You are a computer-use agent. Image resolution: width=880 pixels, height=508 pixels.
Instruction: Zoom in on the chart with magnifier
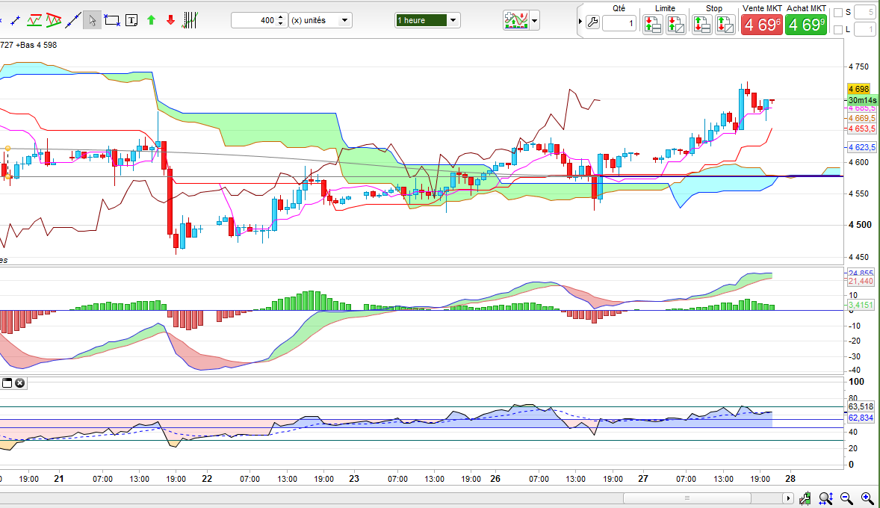click(867, 498)
